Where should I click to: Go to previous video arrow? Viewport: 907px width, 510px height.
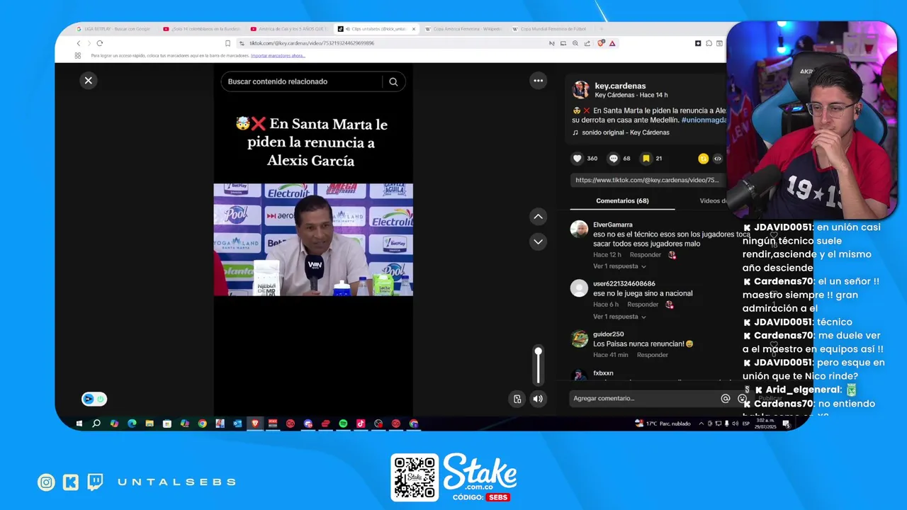click(x=539, y=217)
